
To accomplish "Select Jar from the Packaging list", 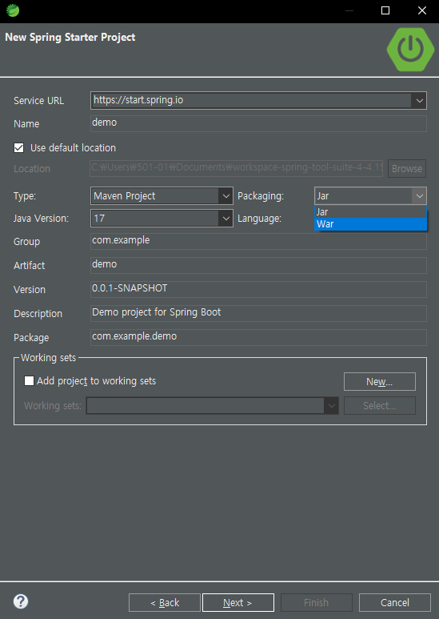I will click(x=370, y=212).
